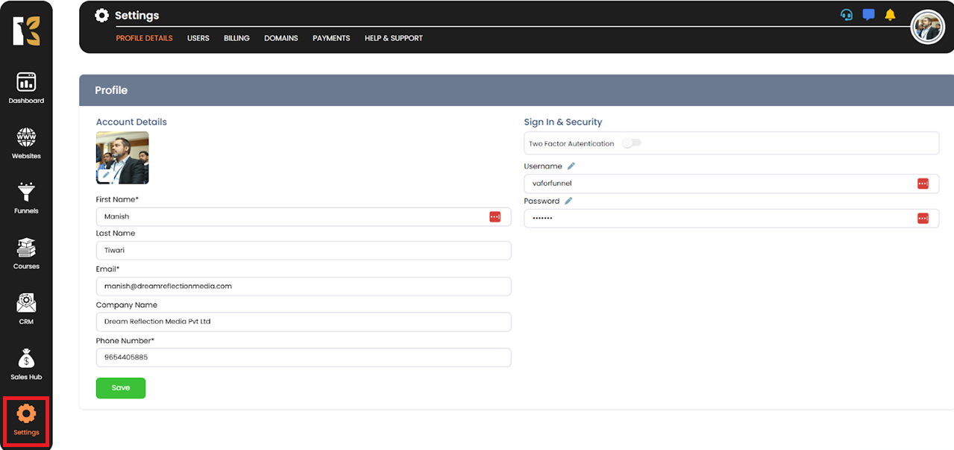Click the green Save button
Screen dimensions: 954x450
[120, 388]
